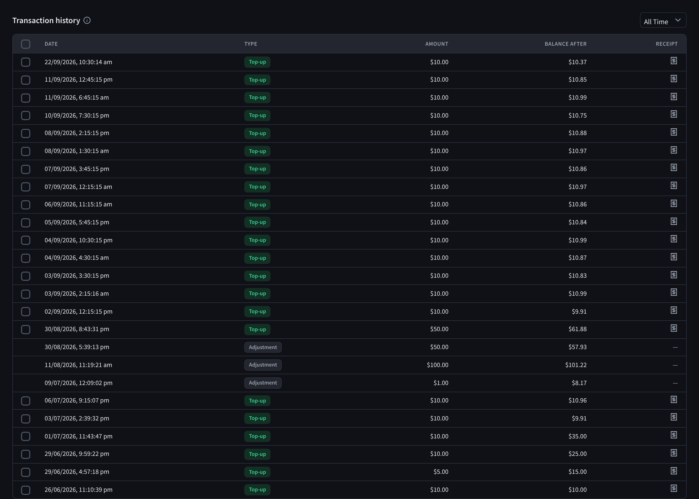This screenshot has height=499, width=699.
Task: Check the row dated 04/09/2026, 4:30:15 am
Action: point(25,258)
